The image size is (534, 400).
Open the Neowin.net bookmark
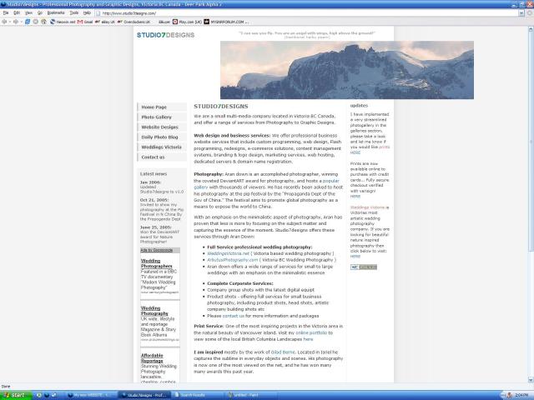63,22
